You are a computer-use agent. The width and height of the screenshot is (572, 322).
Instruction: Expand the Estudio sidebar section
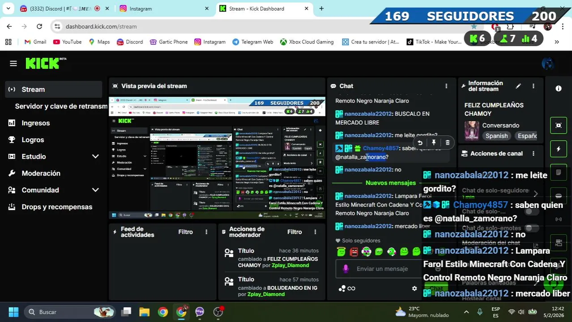pos(95,157)
